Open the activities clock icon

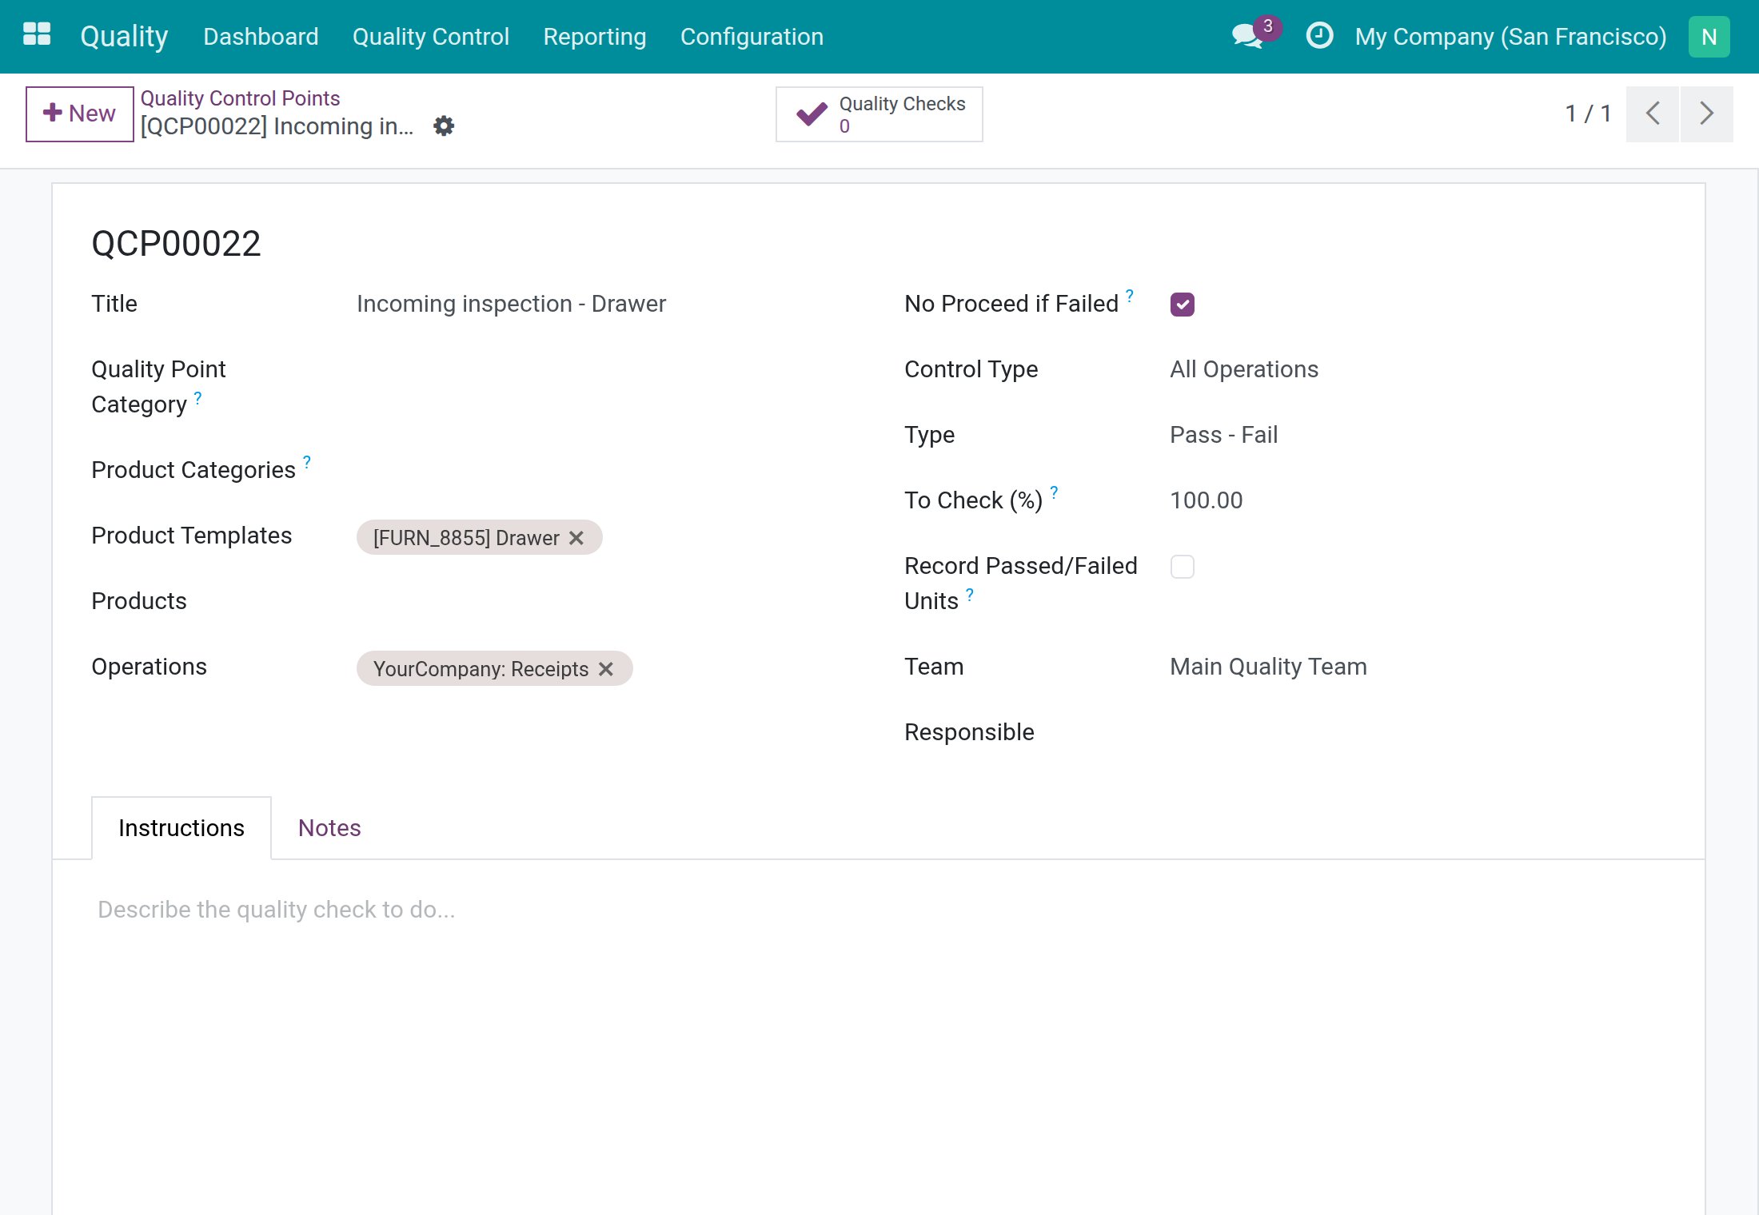tap(1319, 36)
